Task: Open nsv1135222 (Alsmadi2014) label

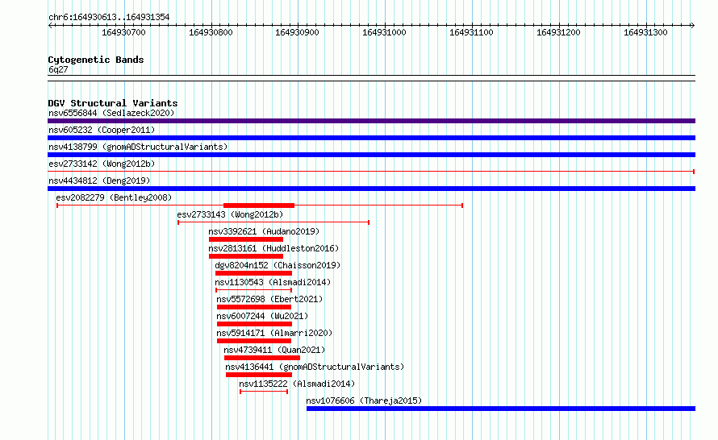Action: pos(297,384)
